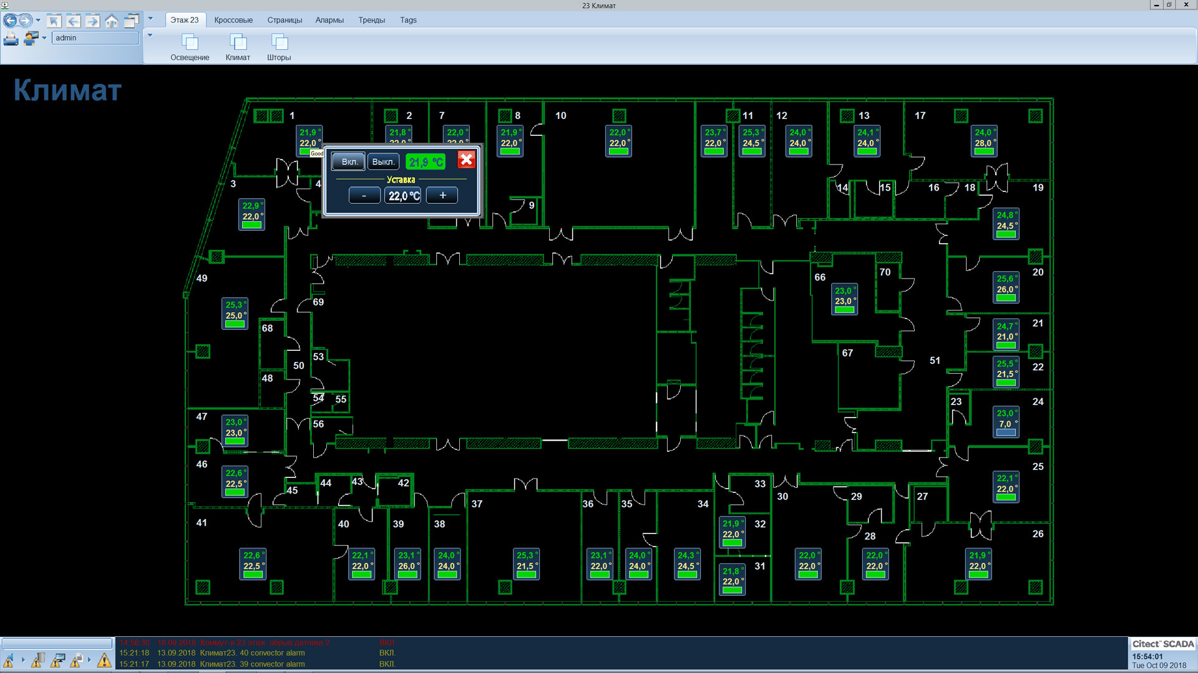Screen dimensions: 1198x673
Task: Turn off climate with Выкл. button
Action: 383,162
